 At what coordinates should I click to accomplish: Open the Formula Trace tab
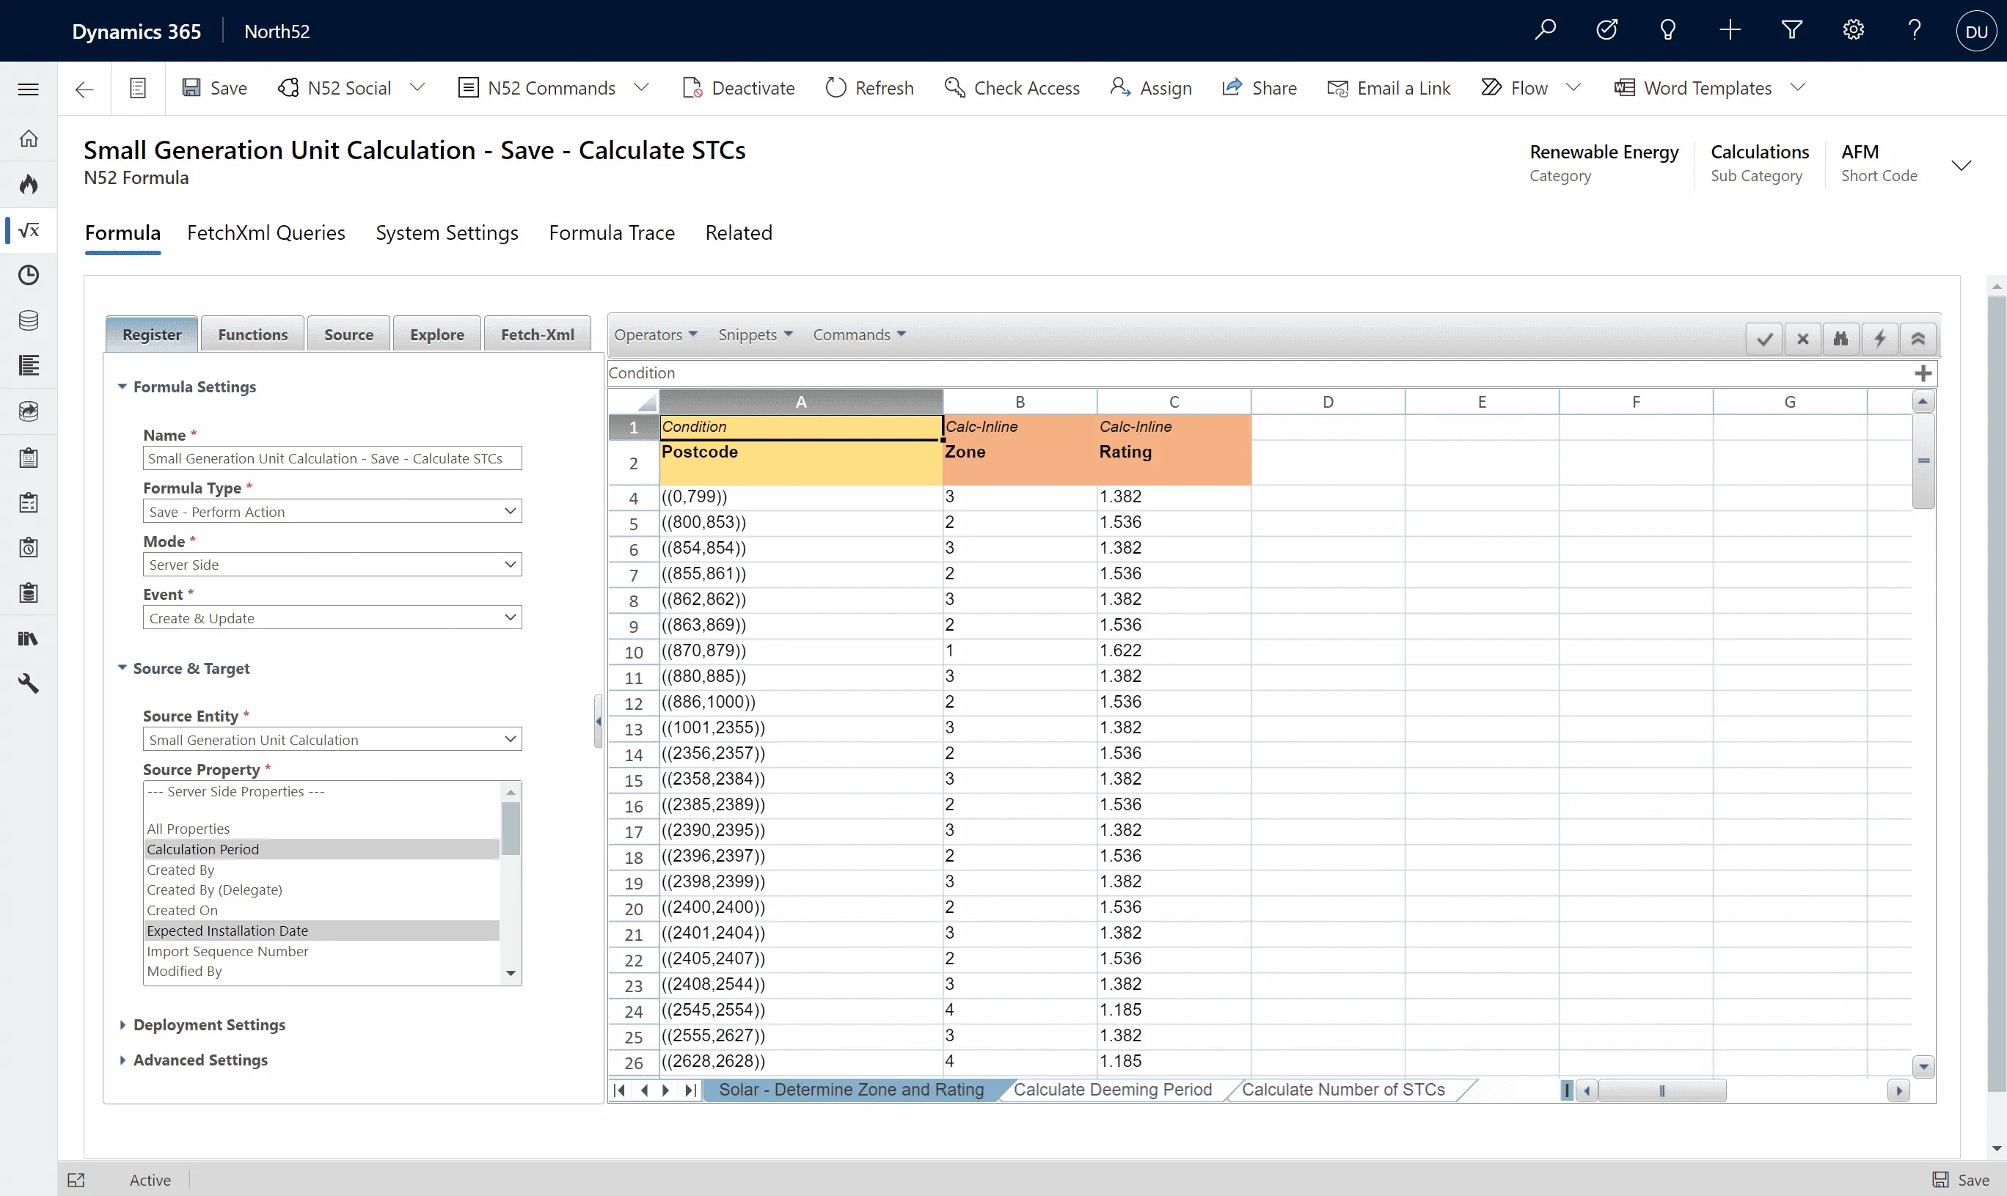[x=612, y=233]
